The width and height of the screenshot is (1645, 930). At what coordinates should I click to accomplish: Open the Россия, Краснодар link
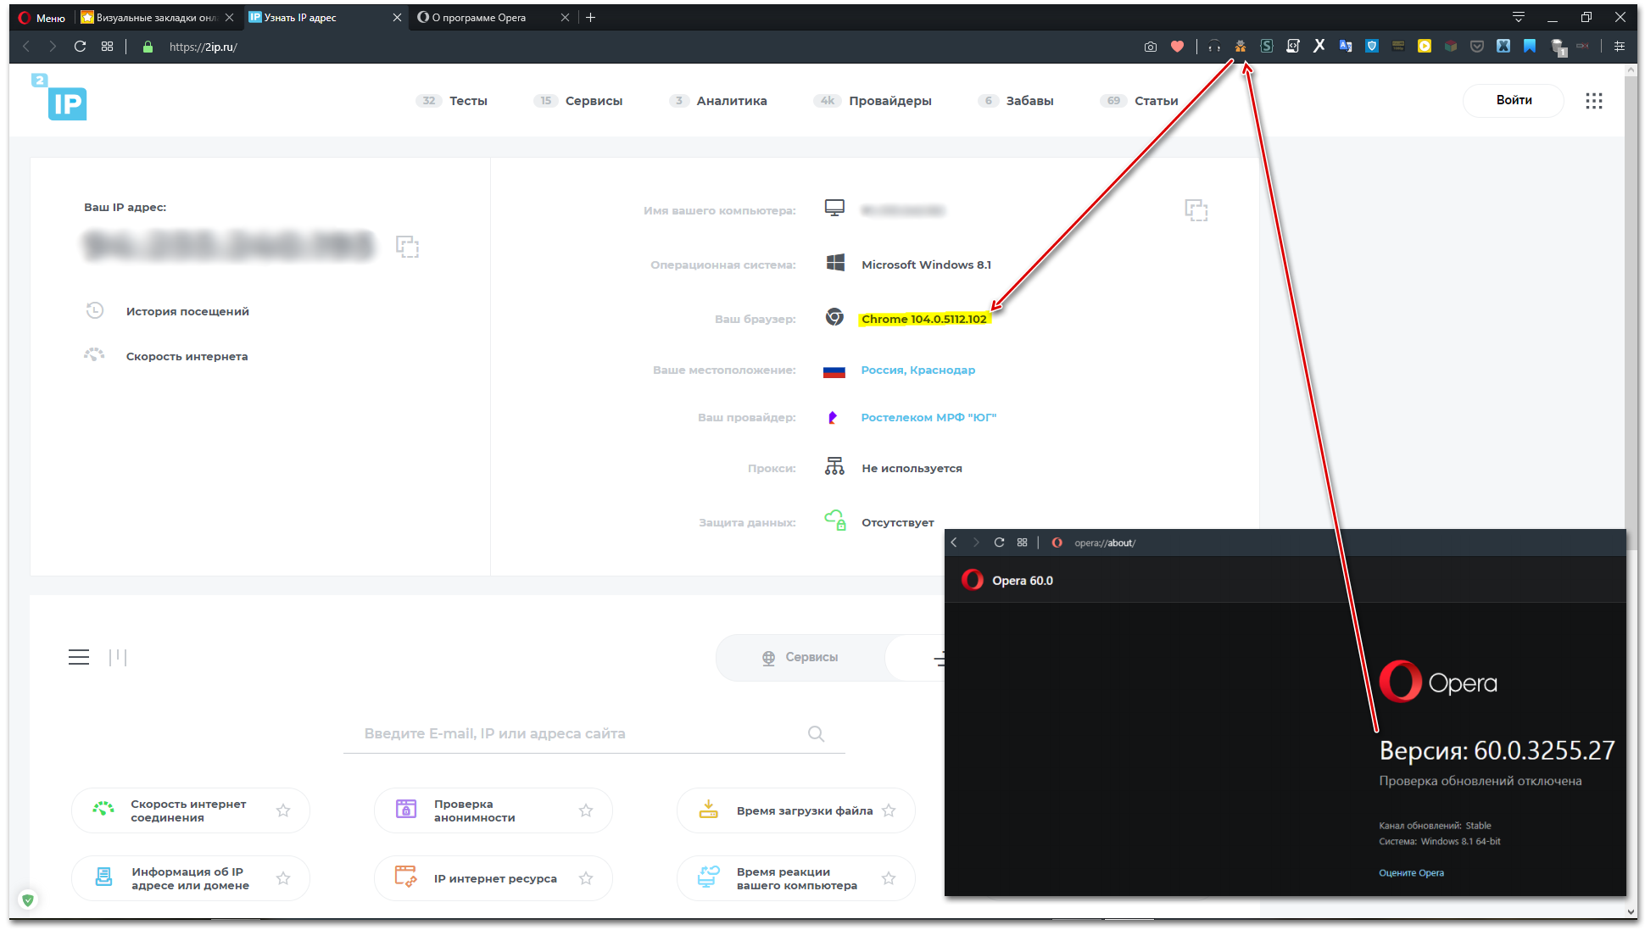[x=917, y=370]
